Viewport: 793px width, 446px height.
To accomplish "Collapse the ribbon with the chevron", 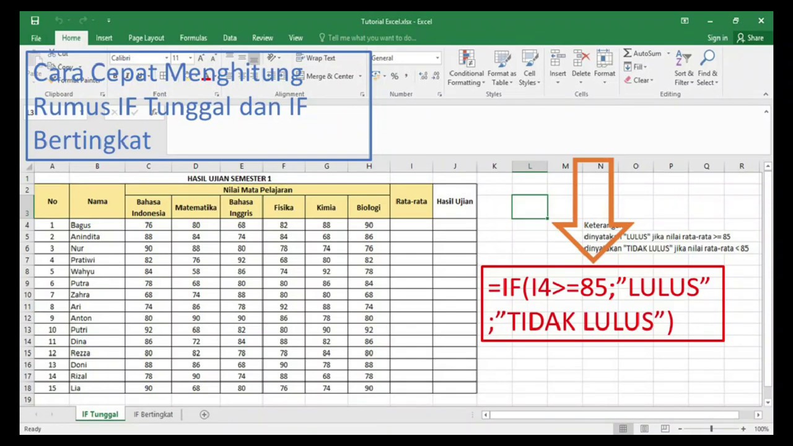I will pyautogui.click(x=766, y=94).
